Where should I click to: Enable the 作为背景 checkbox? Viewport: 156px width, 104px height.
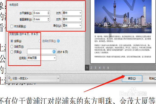(x=12, y=26)
